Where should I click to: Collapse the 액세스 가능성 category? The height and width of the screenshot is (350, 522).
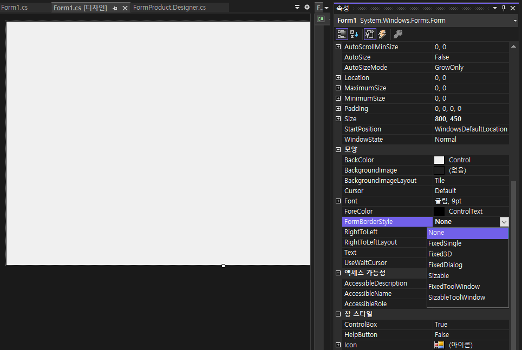(x=338, y=273)
